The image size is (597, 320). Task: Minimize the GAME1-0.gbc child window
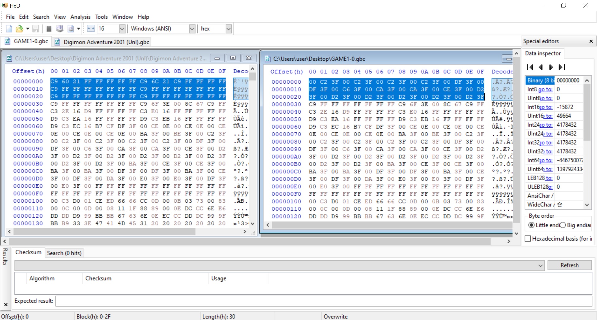coord(507,59)
